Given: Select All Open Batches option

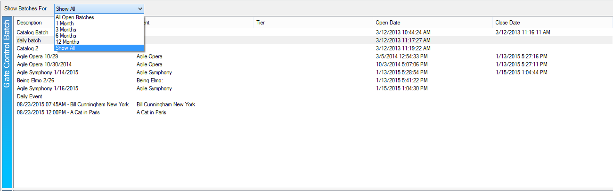Looking at the screenshot, I should [75, 17].
